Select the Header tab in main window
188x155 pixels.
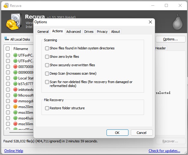coord(160,48)
